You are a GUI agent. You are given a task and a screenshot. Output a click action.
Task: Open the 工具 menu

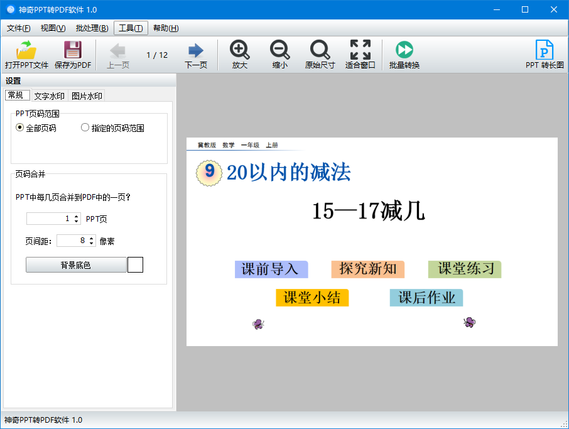[130, 28]
